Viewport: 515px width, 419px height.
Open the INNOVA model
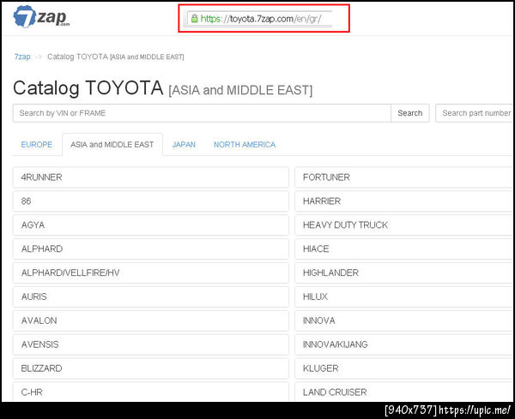pos(404,320)
